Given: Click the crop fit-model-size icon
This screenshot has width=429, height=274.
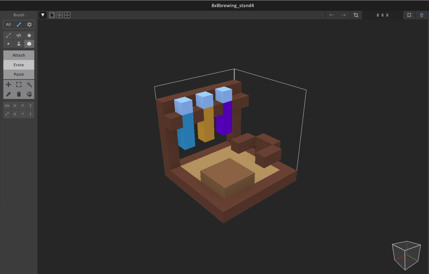Looking at the screenshot, I should pyautogui.click(x=356, y=15).
